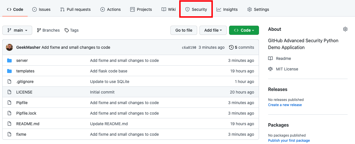Open the Pull requests tab
This screenshot has height=144, width=355.
[76, 9]
